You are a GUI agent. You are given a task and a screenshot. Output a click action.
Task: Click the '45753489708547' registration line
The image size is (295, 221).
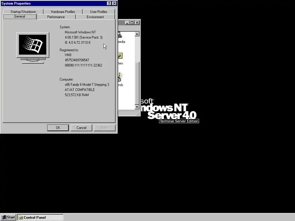click(77, 60)
